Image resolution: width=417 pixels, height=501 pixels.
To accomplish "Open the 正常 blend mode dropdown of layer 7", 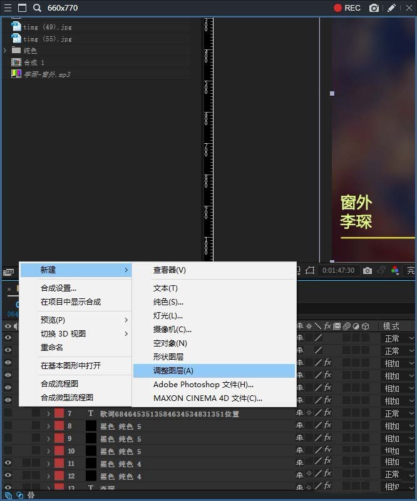I will point(399,413).
